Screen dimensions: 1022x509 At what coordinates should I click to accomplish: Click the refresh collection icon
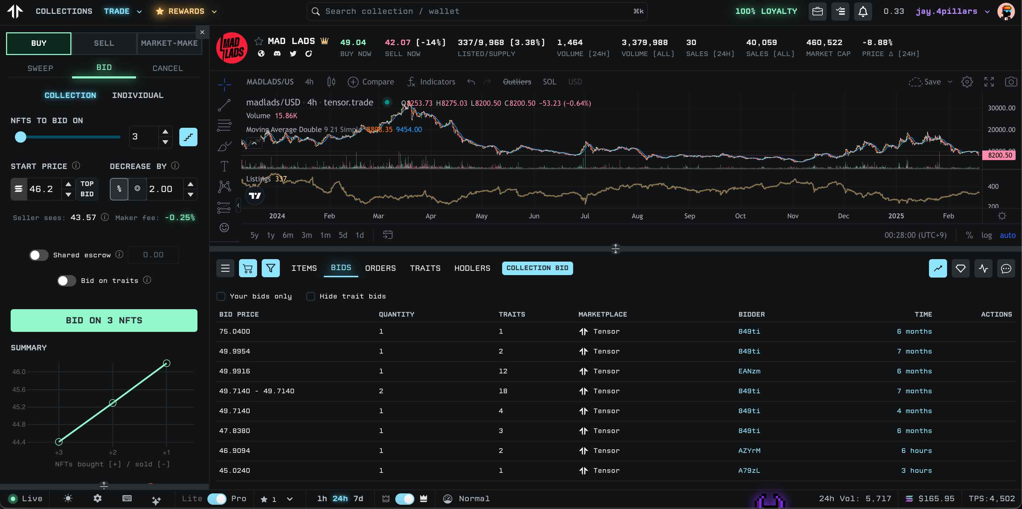[309, 54]
